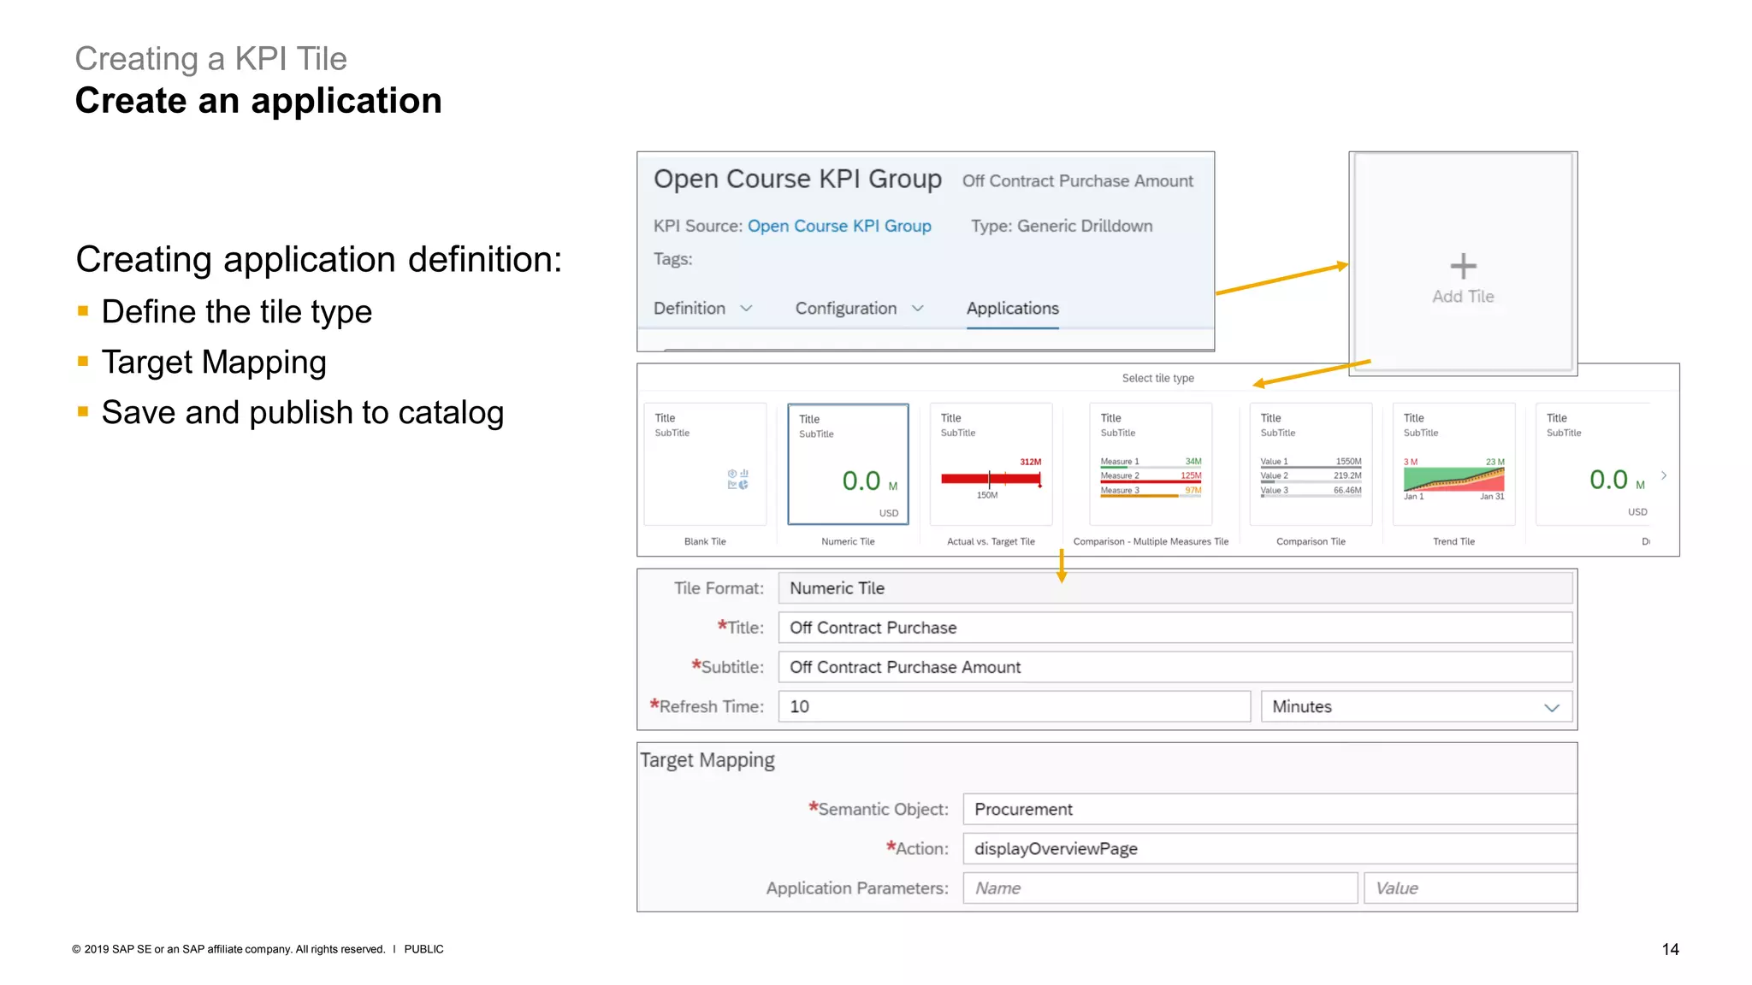This screenshot has height=985, width=1752.
Task: Open the Minutes unit dropdown
Action: click(1417, 706)
